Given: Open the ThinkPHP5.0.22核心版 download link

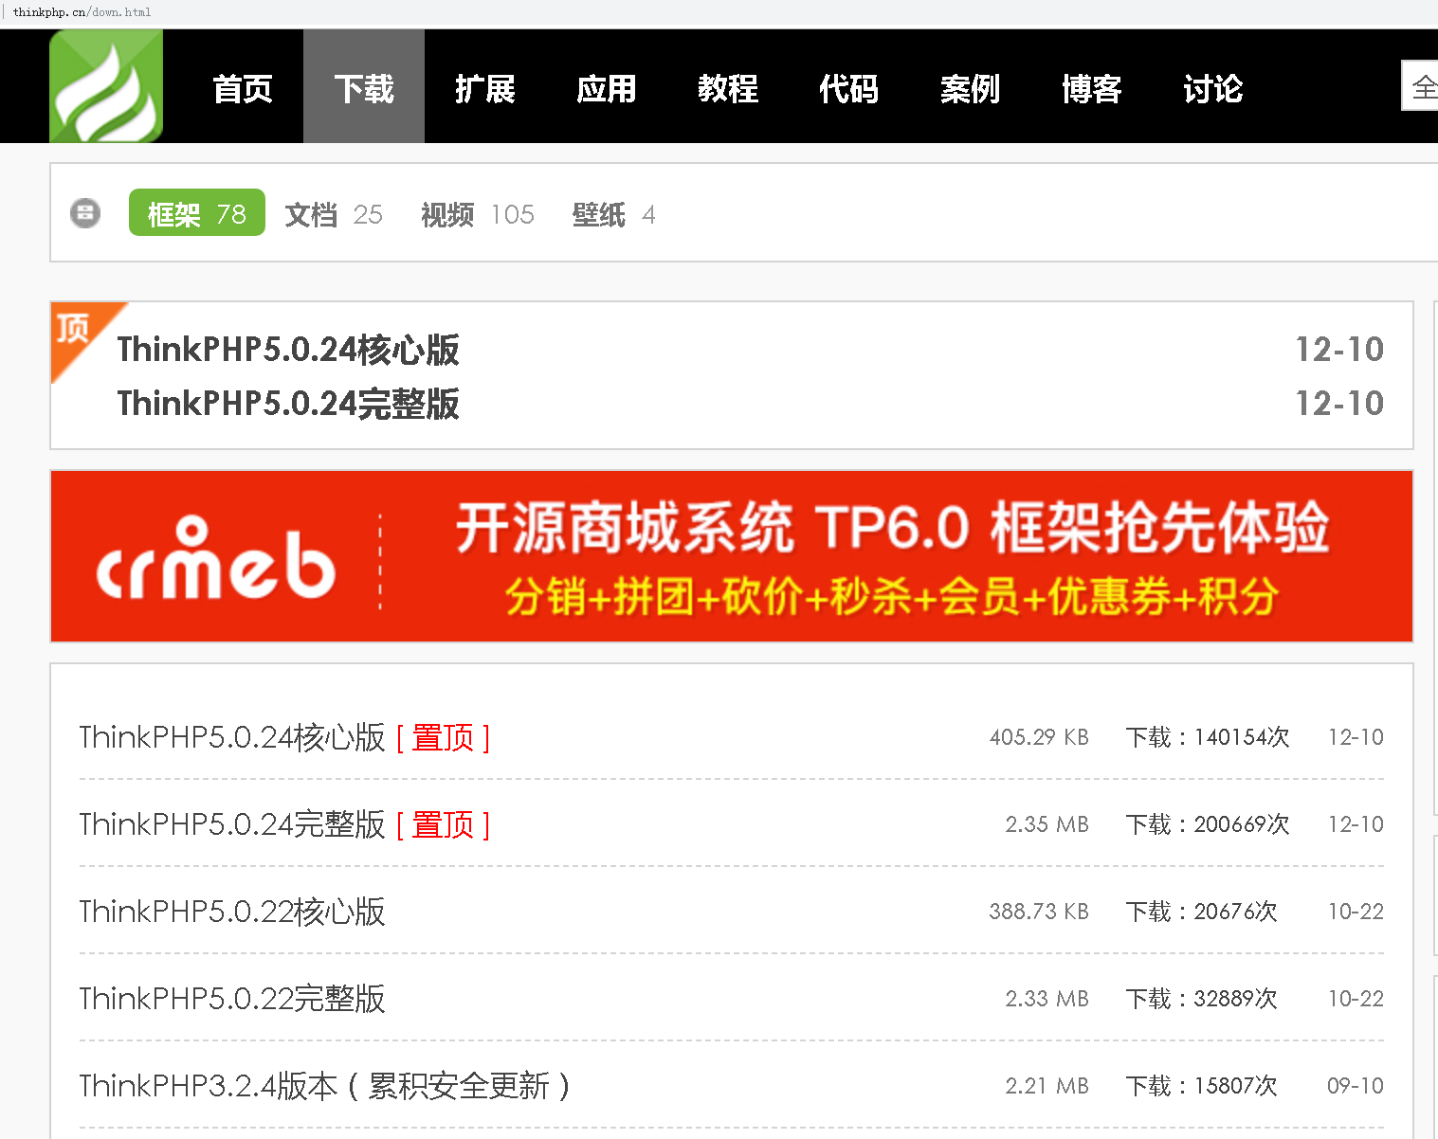Looking at the screenshot, I should pyautogui.click(x=232, y=911).
